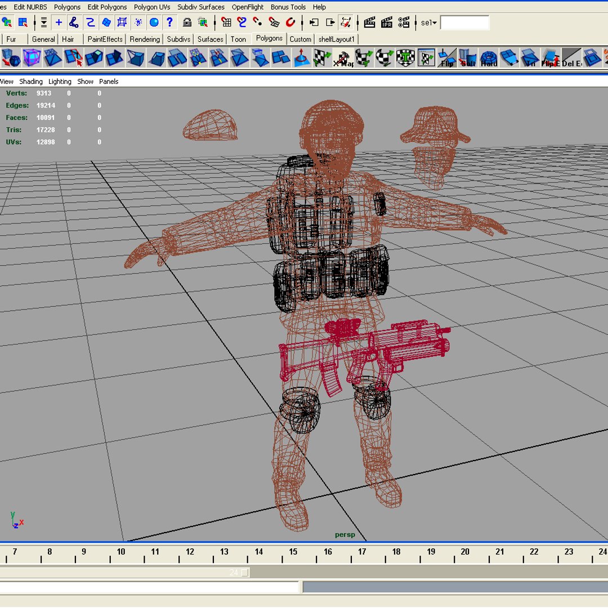Click the Flip normals shelf button
Viewport: 608px width, 608px height.
[447, 58]
